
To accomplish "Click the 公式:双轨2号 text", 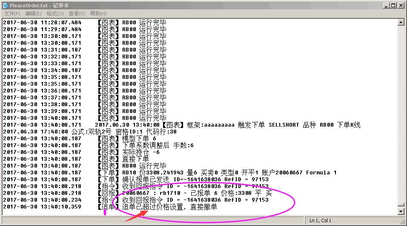I will 91,132.
